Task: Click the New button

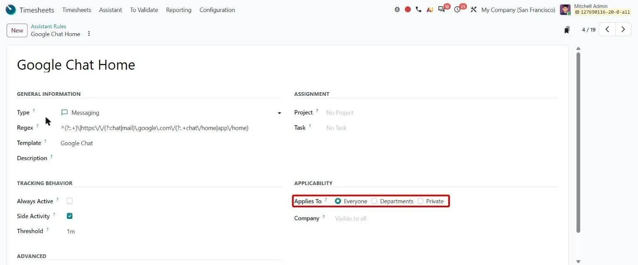Action: pyautogui.click(x=17, y=30)
